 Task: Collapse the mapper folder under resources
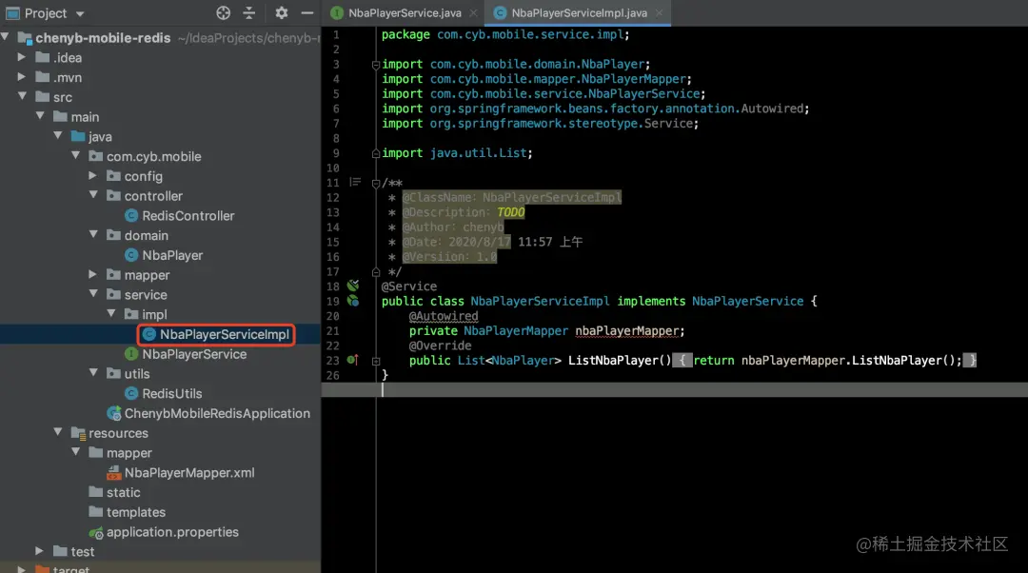point(76,452)
